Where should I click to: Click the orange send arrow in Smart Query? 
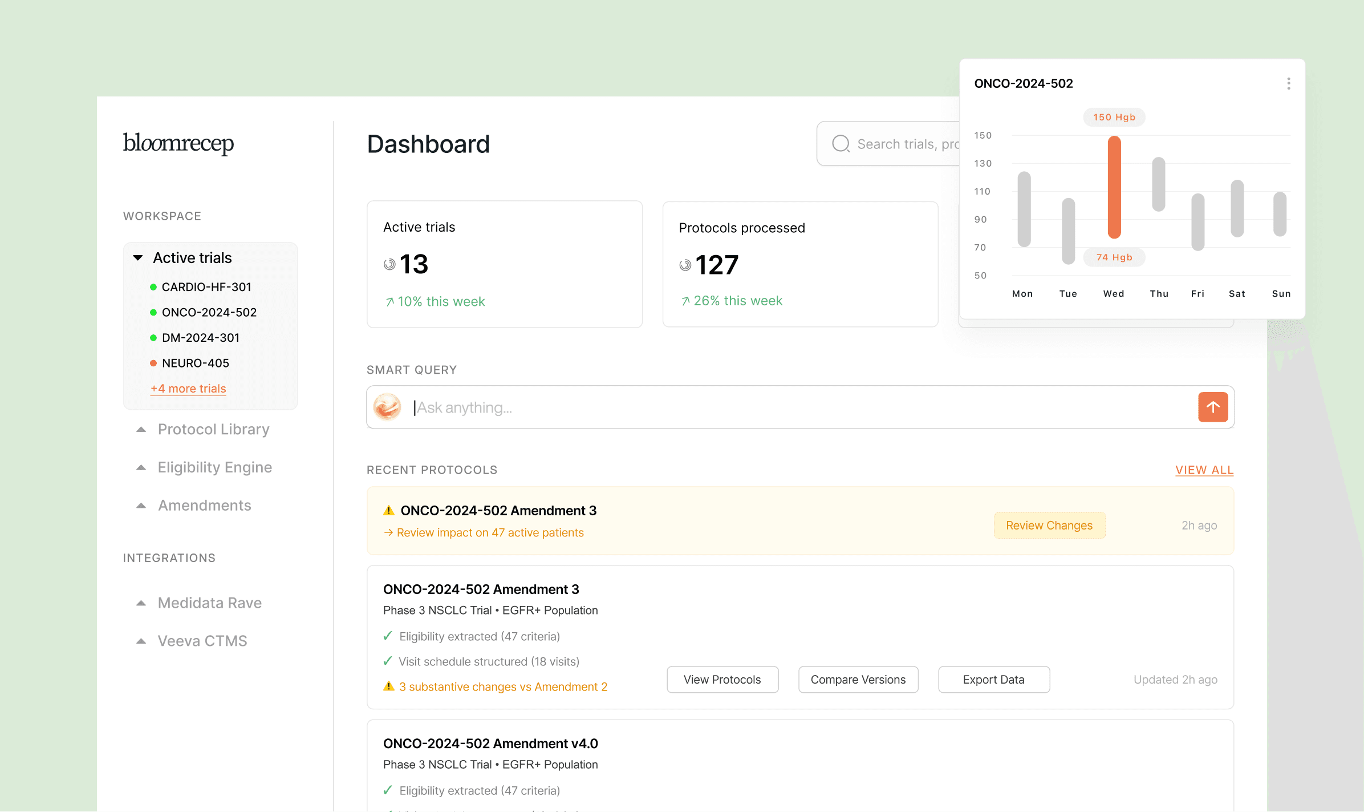[1213, 407]
